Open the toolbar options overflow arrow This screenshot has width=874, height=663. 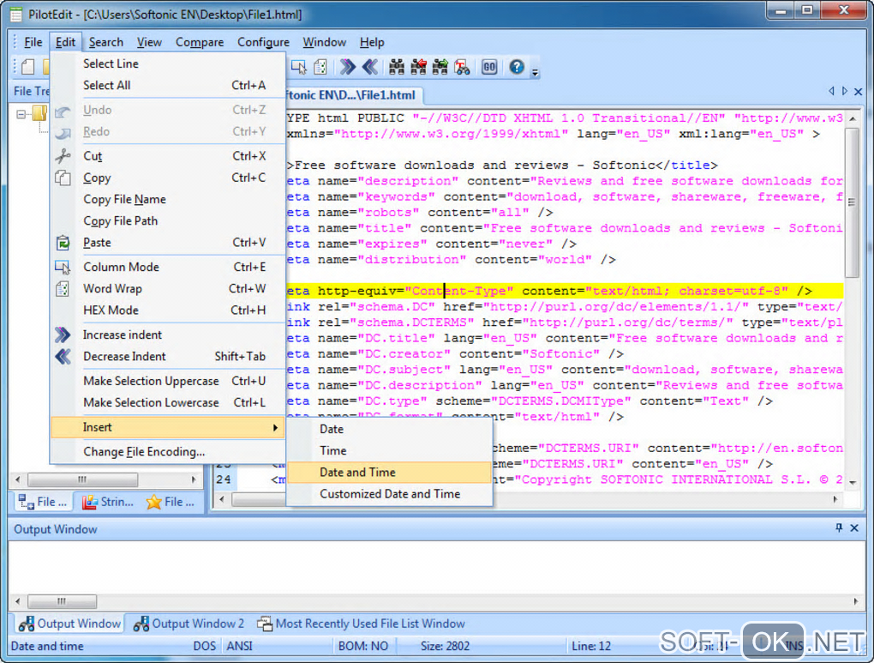coord(536,73)
